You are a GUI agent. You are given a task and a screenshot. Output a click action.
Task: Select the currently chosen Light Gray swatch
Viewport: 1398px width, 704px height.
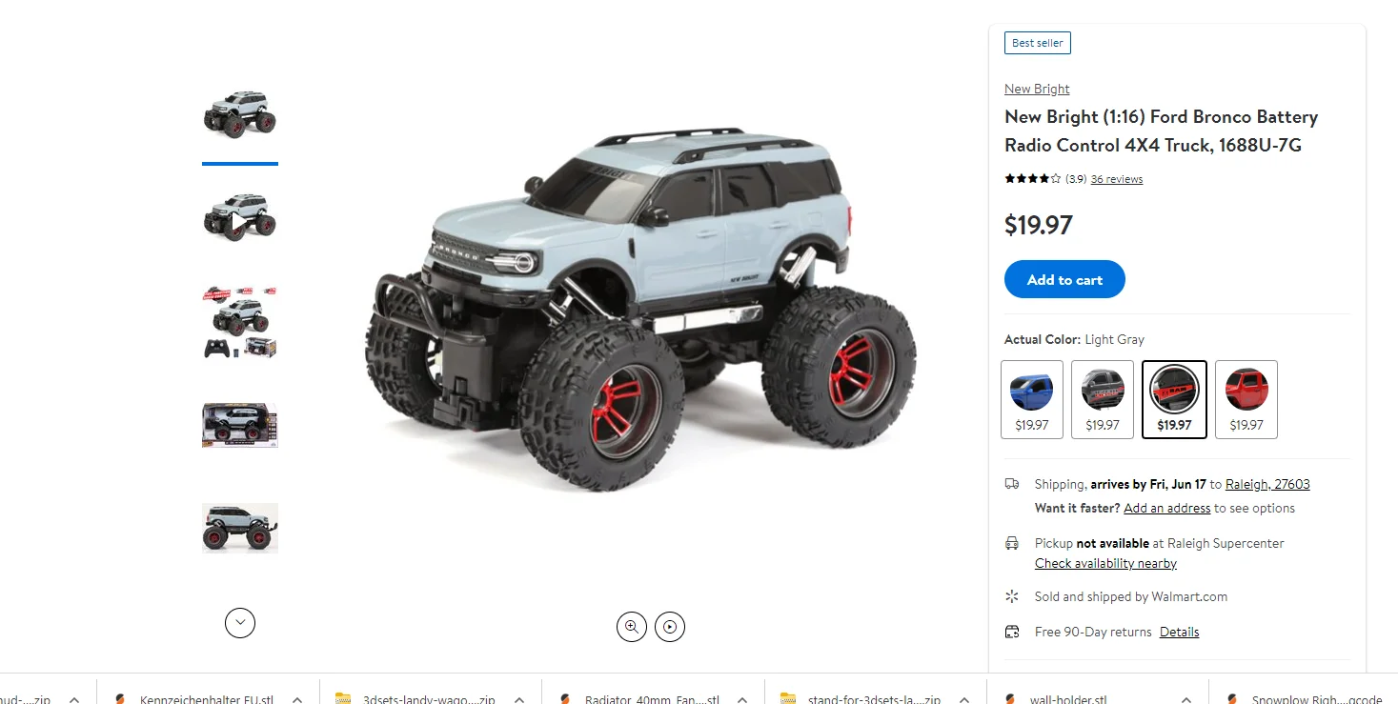click(x=1174, y=399)
